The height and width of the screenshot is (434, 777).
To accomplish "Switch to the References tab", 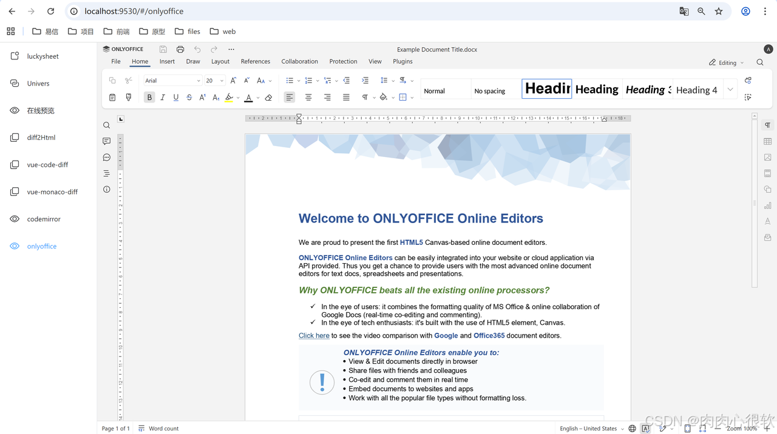I will click(256, 61).
